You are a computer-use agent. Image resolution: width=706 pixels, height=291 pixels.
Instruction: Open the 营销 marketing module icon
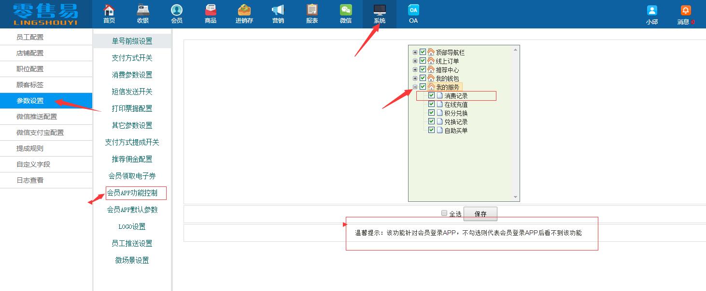(x=278, y=13)
